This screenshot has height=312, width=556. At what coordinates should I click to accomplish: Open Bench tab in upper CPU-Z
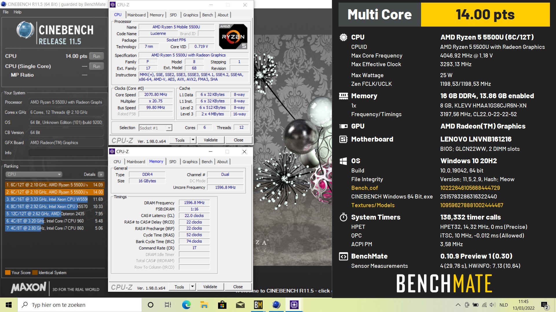tap(207, 15)
